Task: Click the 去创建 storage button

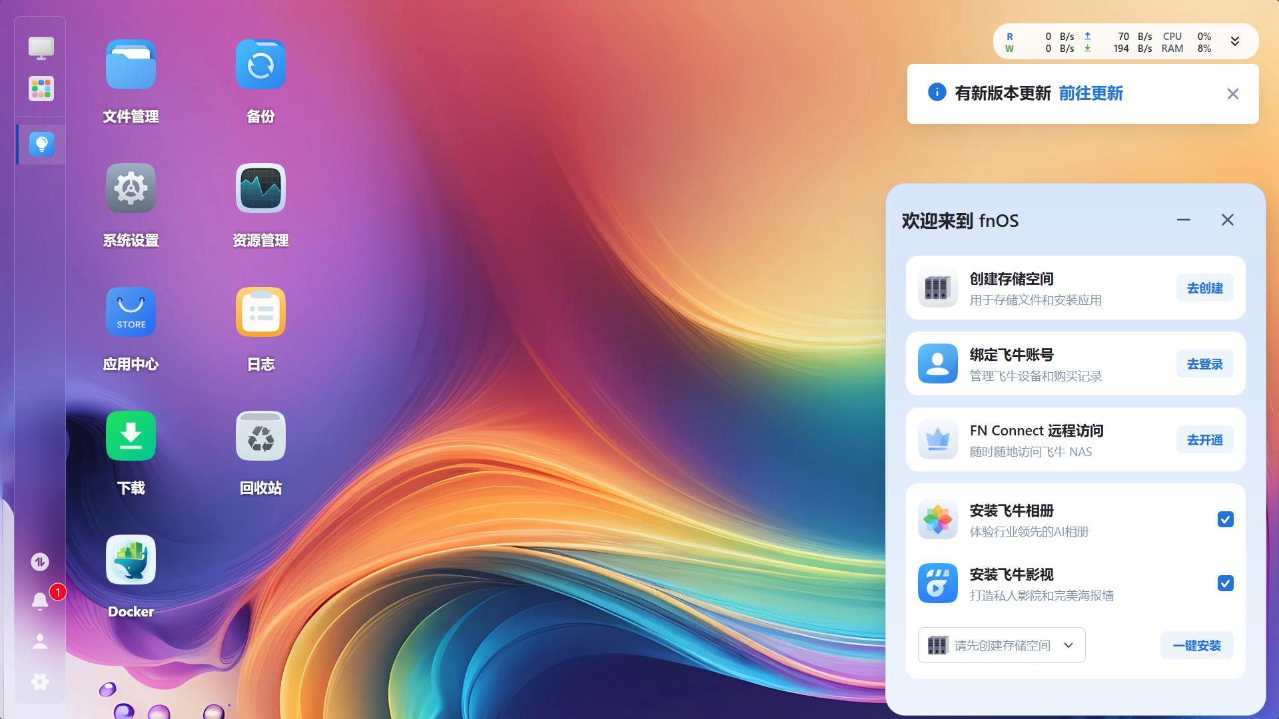Action: (1204, 288)
